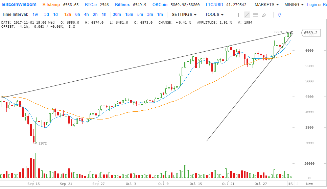Open price alerts via bell icon
Viewport: 327px width, 189px height.
click(x=279, y=15)
